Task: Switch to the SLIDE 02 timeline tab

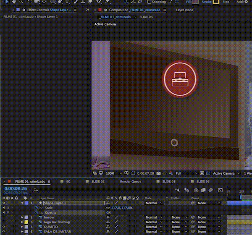Action: [x=97, y=181]
